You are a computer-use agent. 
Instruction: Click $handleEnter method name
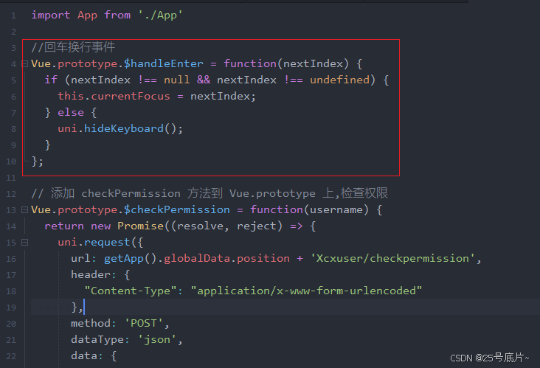164,63
